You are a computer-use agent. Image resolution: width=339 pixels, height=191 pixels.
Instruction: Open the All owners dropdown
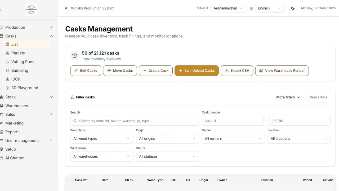(x=233, y=138)
